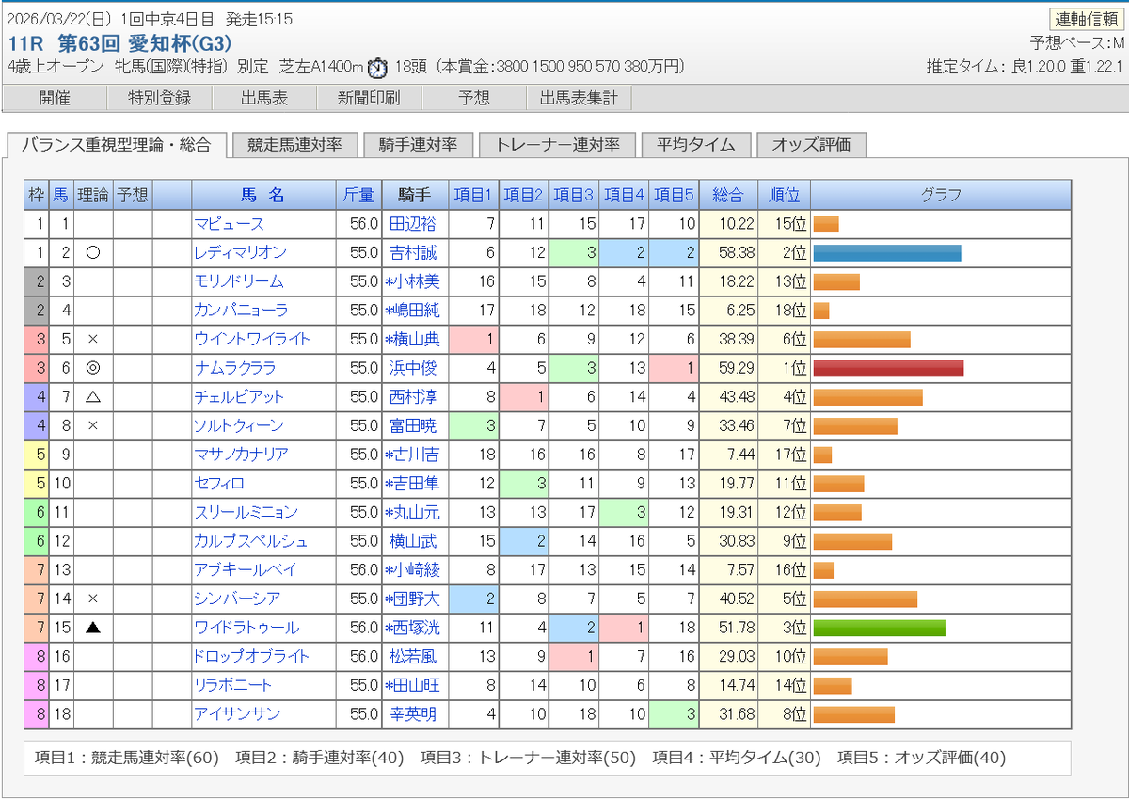This screenshot has height=799, width=1129.
Task: Open the 新聞印刷 menu
Action: [x=370, y=98]
